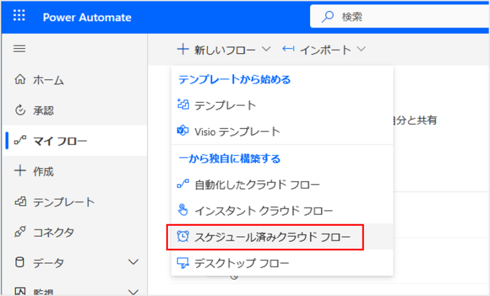Image resolution: width=490 pixels, height=296 pixels.
Task: Click the データ database icon
Action: tap(20, 263)
